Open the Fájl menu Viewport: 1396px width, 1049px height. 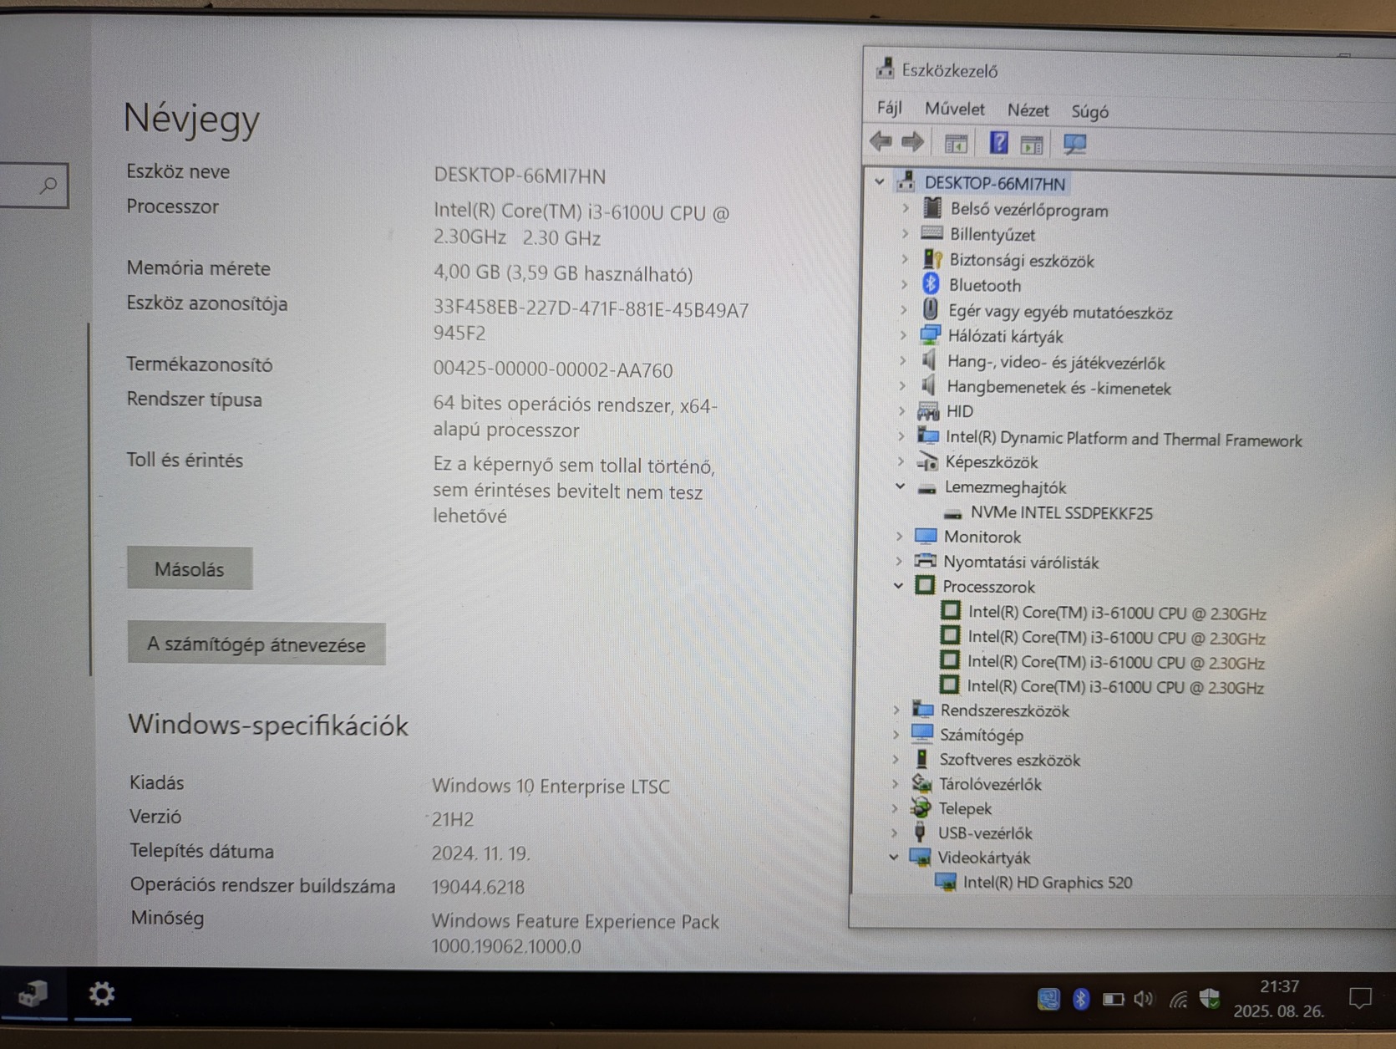tap(889, 108)
